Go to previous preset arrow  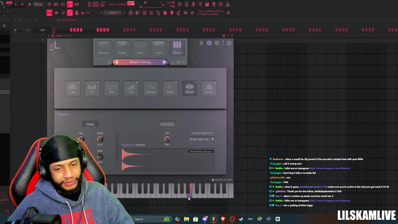point(116,62)
